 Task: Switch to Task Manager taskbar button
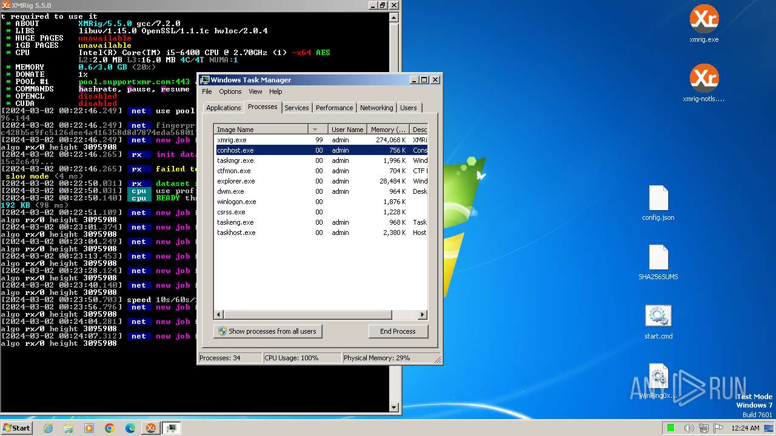click(172, 428)
